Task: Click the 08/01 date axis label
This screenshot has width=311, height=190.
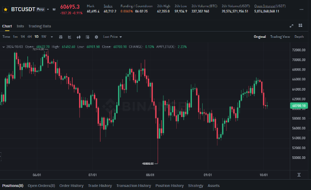Action: 150,175
